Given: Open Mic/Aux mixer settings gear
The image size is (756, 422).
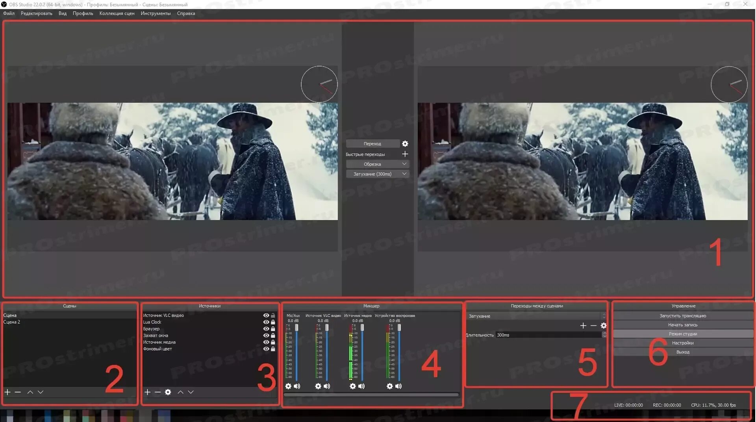Looking at the screenshot, I should [288, 386].
